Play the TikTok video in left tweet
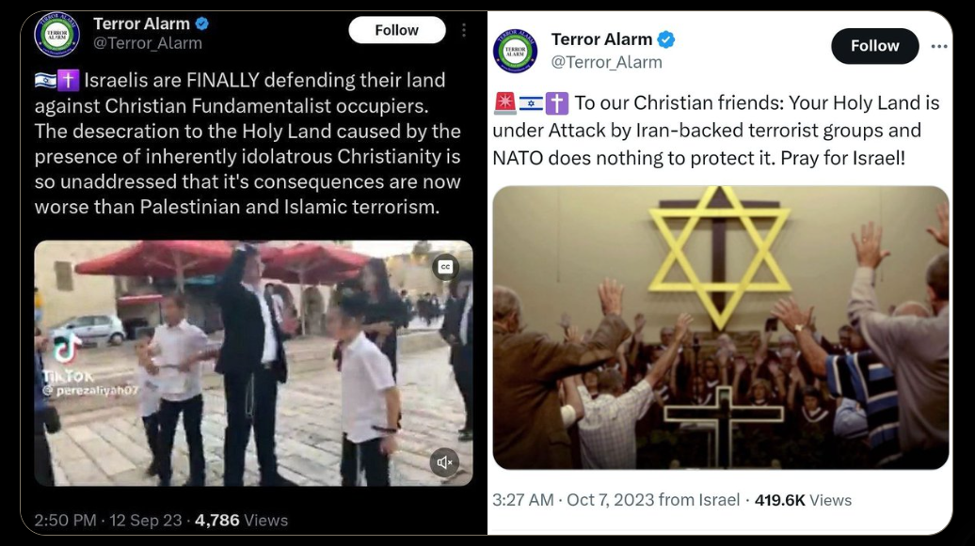975x546 pixels. (x=254, y=364)
